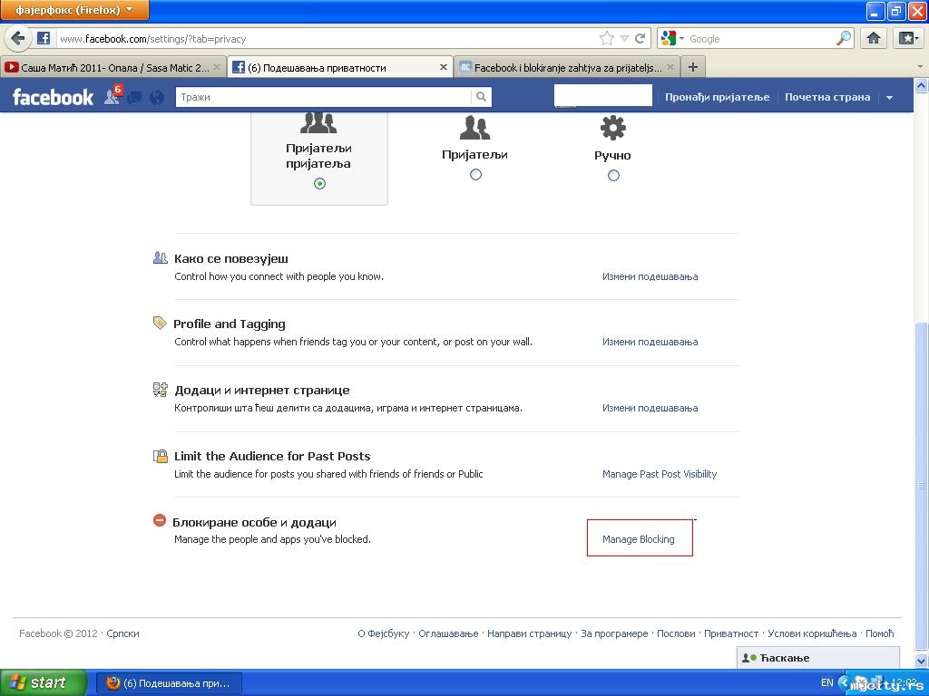Open the list all tabs dropdown
Viewport: 929px width, 696px height.
point(920,67)
